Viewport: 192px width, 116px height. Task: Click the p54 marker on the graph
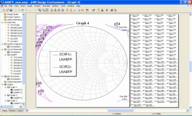pyautogui.click(x=117, y=27)
